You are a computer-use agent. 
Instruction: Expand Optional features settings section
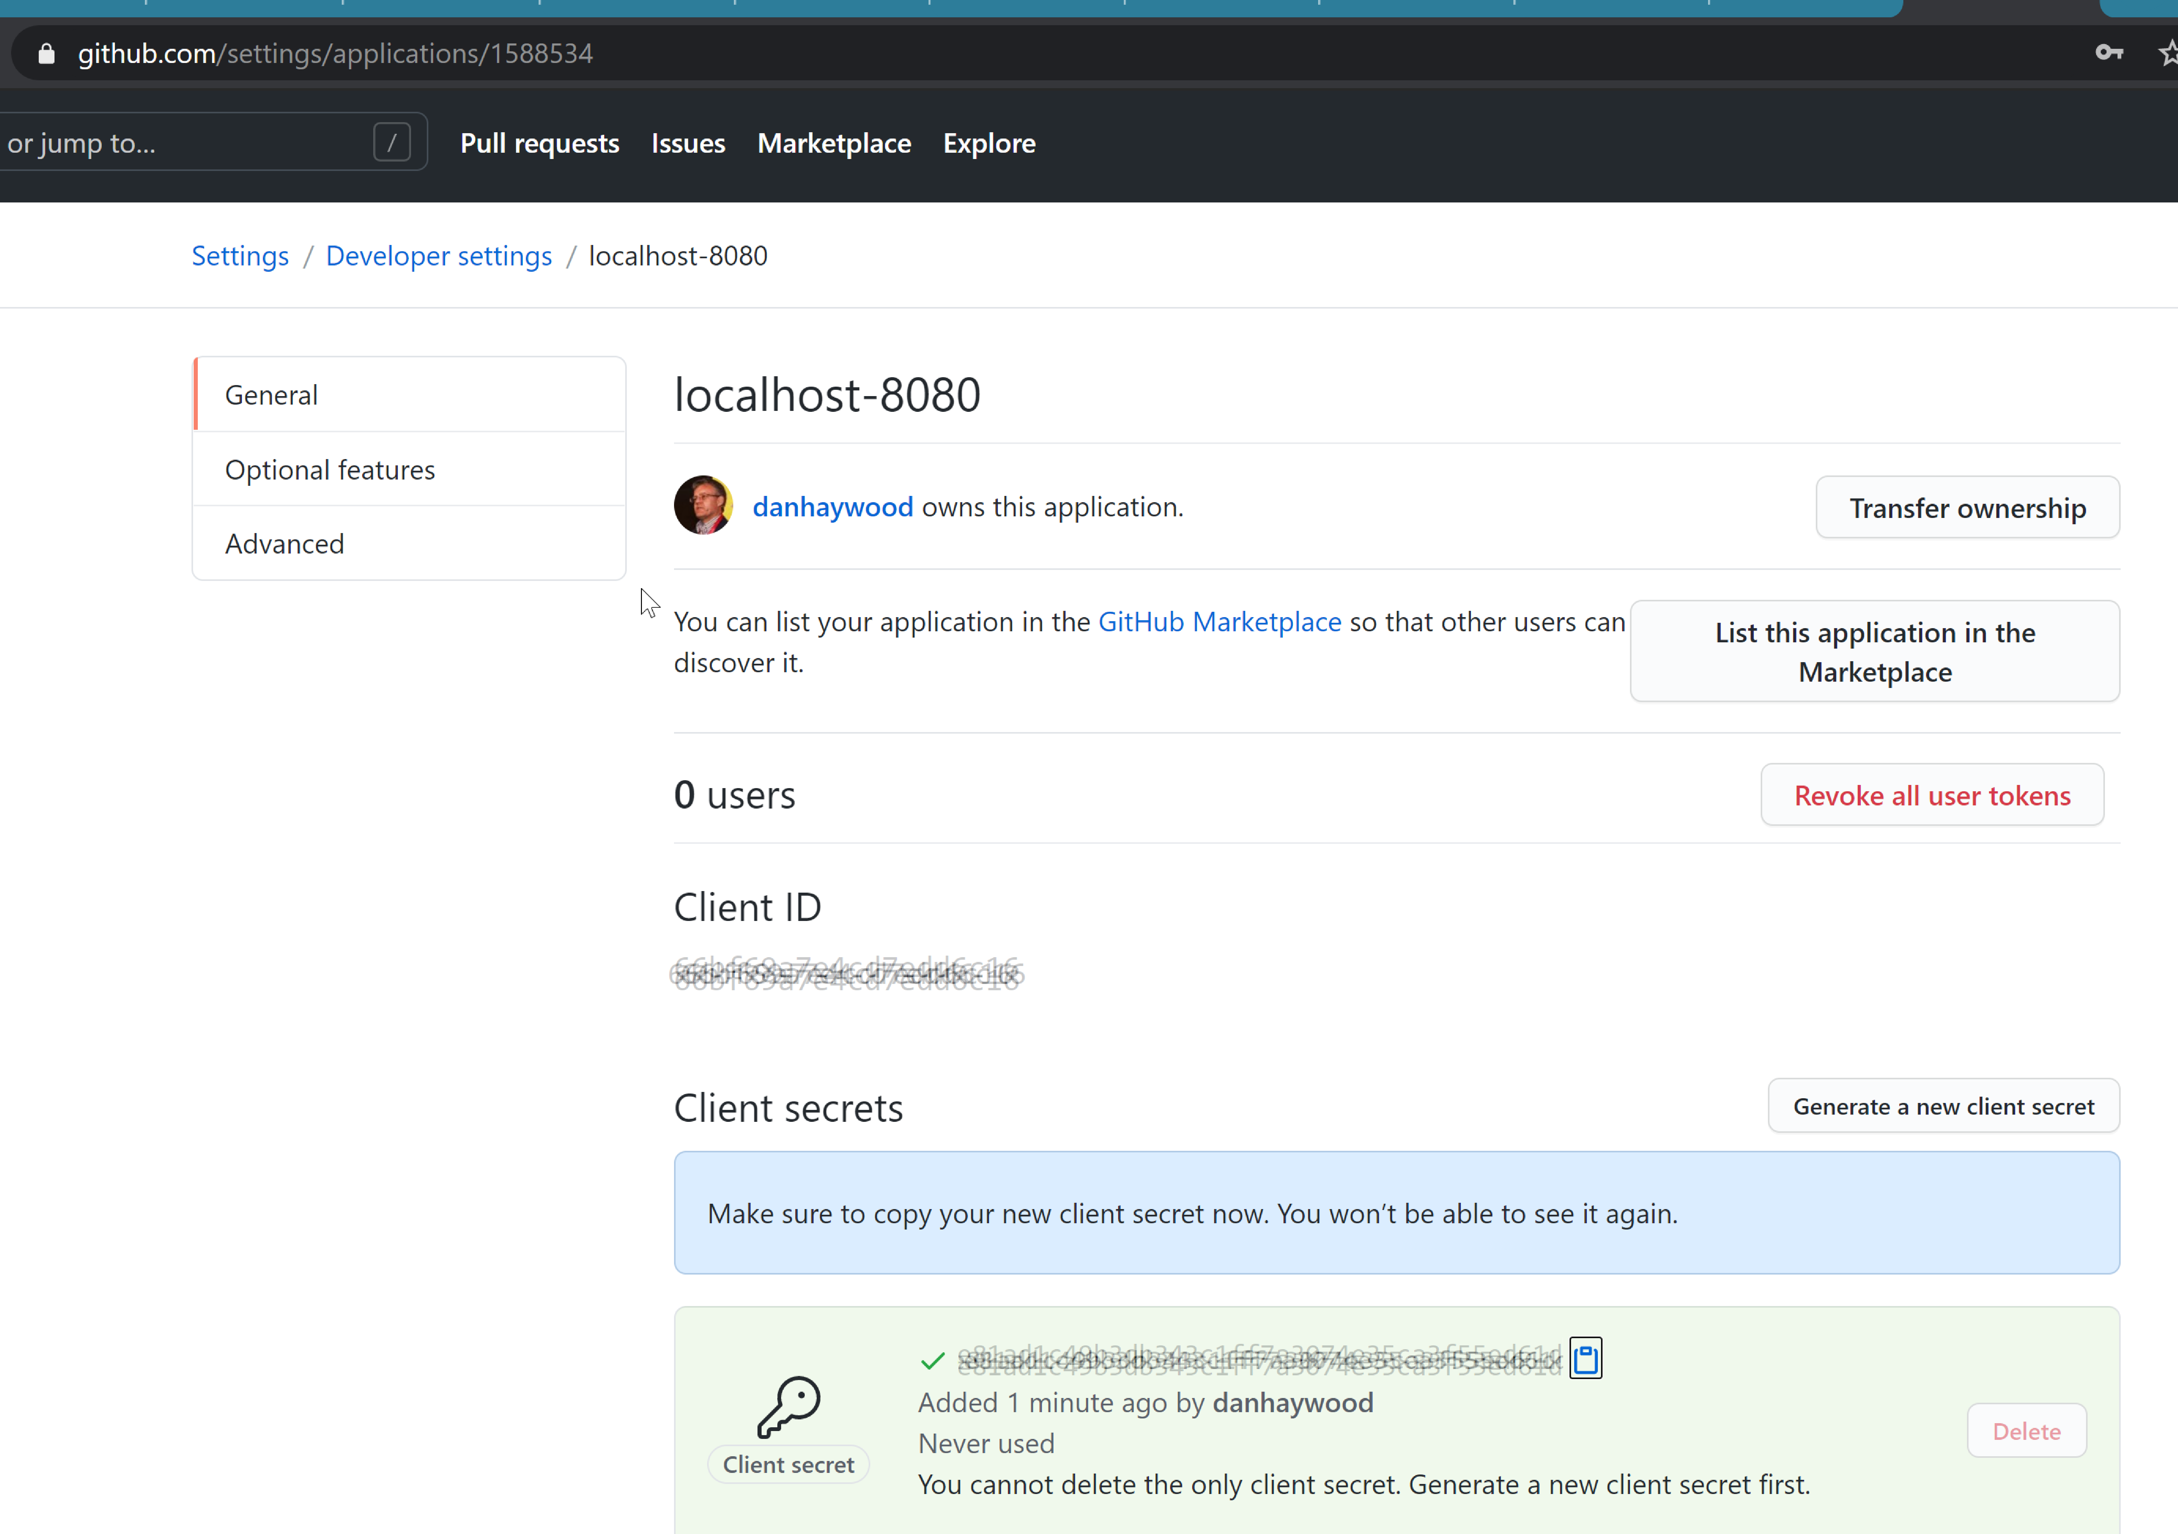330,468
